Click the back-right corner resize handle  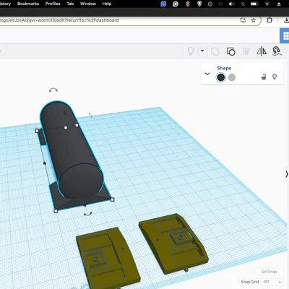pyautogui.click(x=77, y=125)
